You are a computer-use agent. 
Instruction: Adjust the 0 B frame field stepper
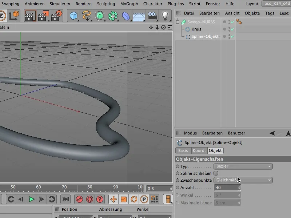click(x=171, y=189)
